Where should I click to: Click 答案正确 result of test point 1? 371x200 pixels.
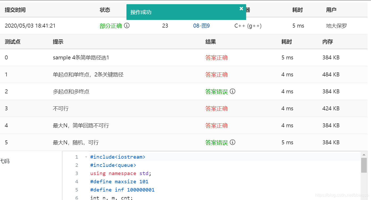tap(217, 75)
